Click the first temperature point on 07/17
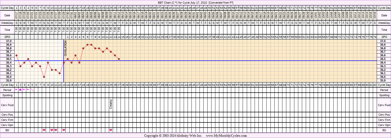Screen dimensions: 391x138 (x=16, y=55)
